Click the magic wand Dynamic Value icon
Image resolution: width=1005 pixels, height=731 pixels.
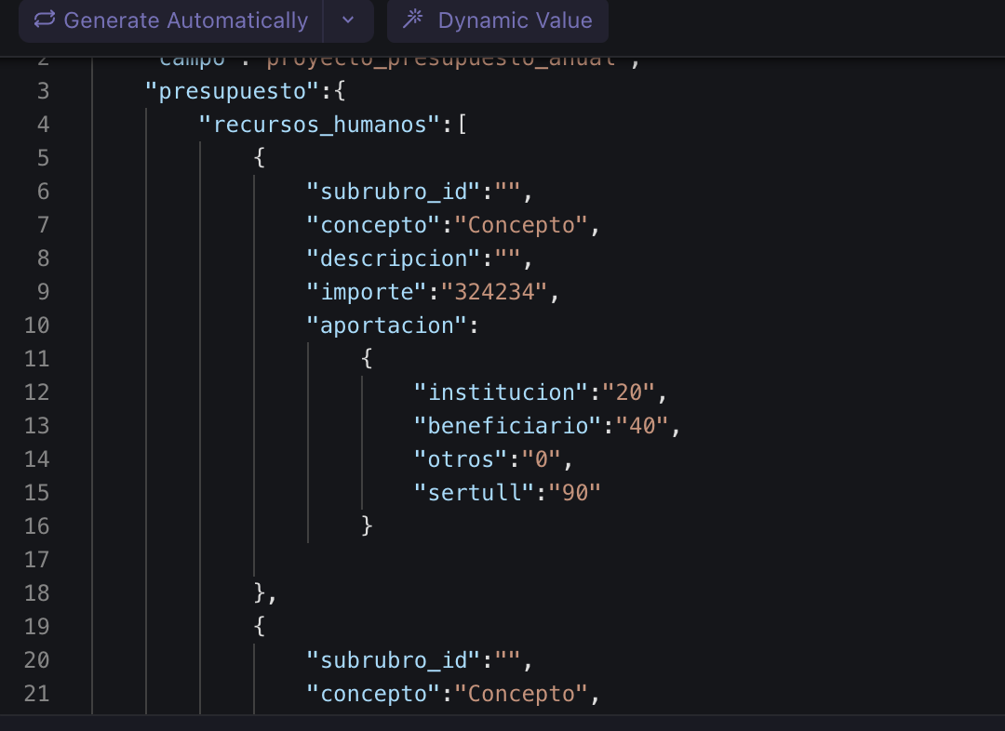pyautogui.click(x=413, y=20)
